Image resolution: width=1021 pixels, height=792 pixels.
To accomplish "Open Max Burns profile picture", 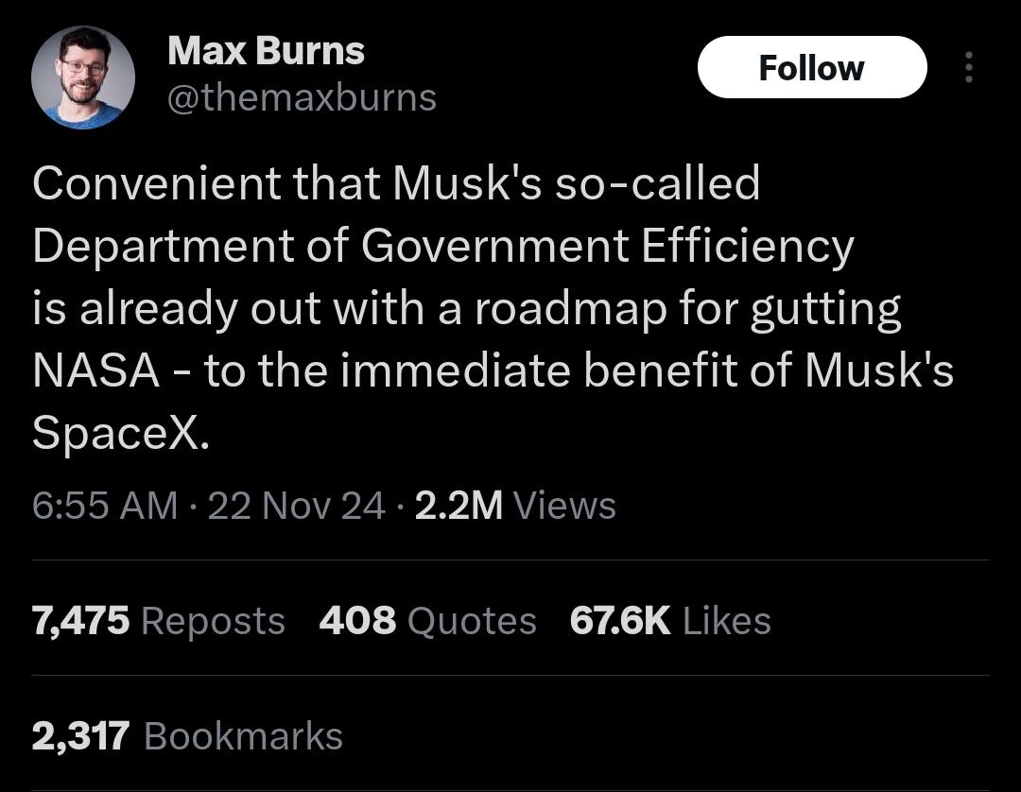I will click(x=83, y=77).
